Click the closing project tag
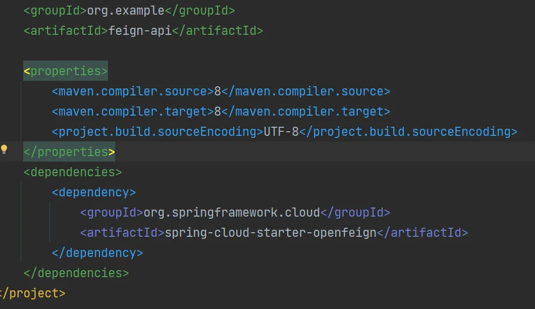The width and height of the screenshot is (535, 309). pyautogui.click(x=33, y=293)
